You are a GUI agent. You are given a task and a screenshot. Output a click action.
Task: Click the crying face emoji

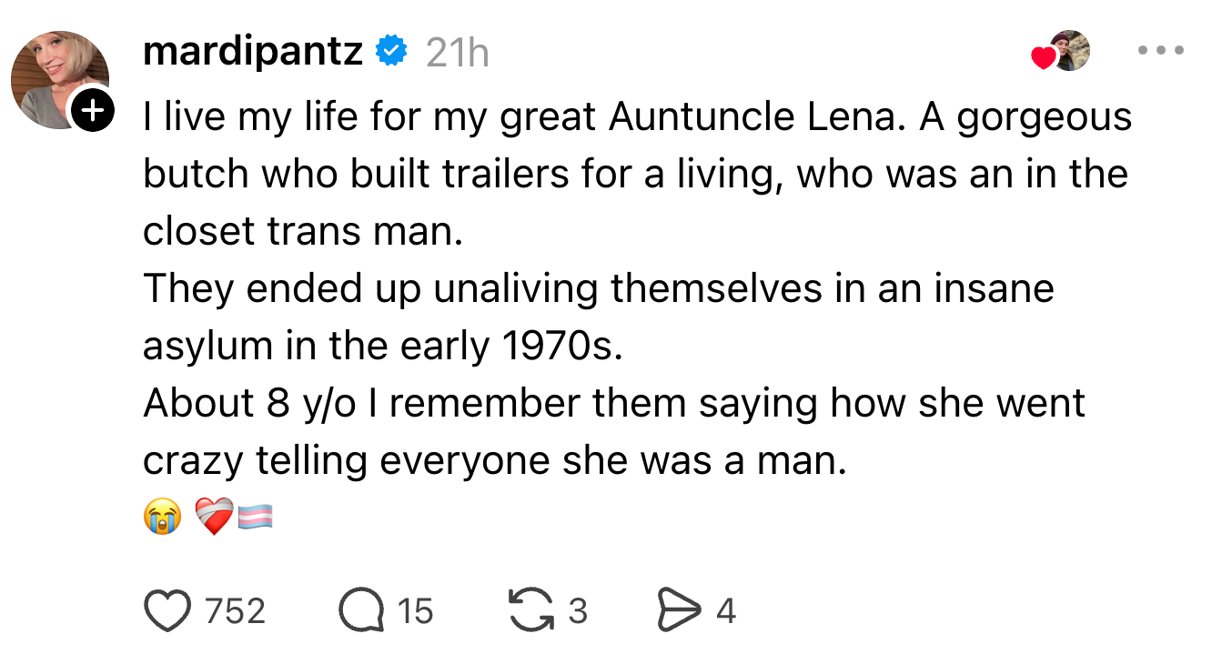pyautogui.click(x=162, y=518)
